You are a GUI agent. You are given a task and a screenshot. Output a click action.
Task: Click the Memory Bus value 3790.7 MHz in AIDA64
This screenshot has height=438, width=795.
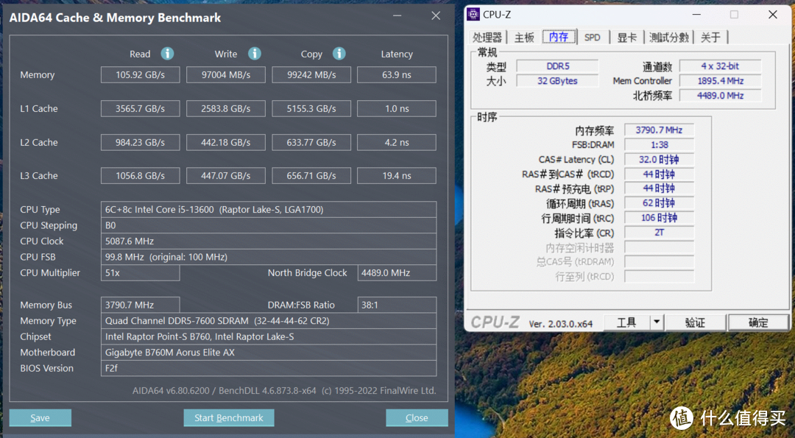(141, 305)
